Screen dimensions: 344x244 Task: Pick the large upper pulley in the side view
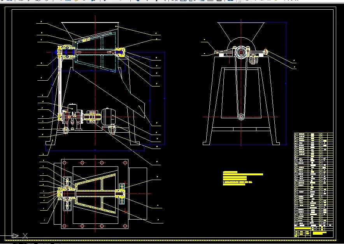coord(241,52)
